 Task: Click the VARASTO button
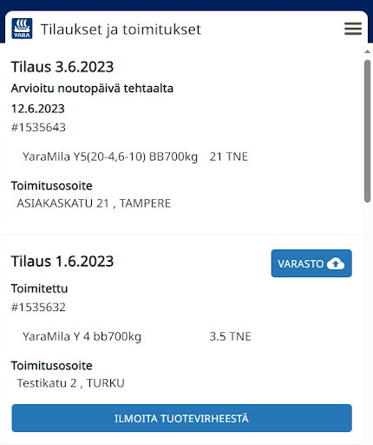(x=311, y=263)
